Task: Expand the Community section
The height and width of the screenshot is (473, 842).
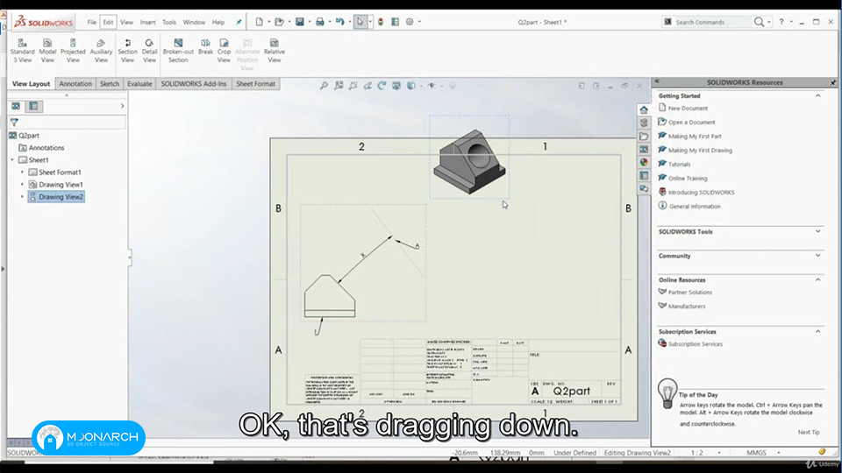Action: pyautogui.click(x=817, y=256)
